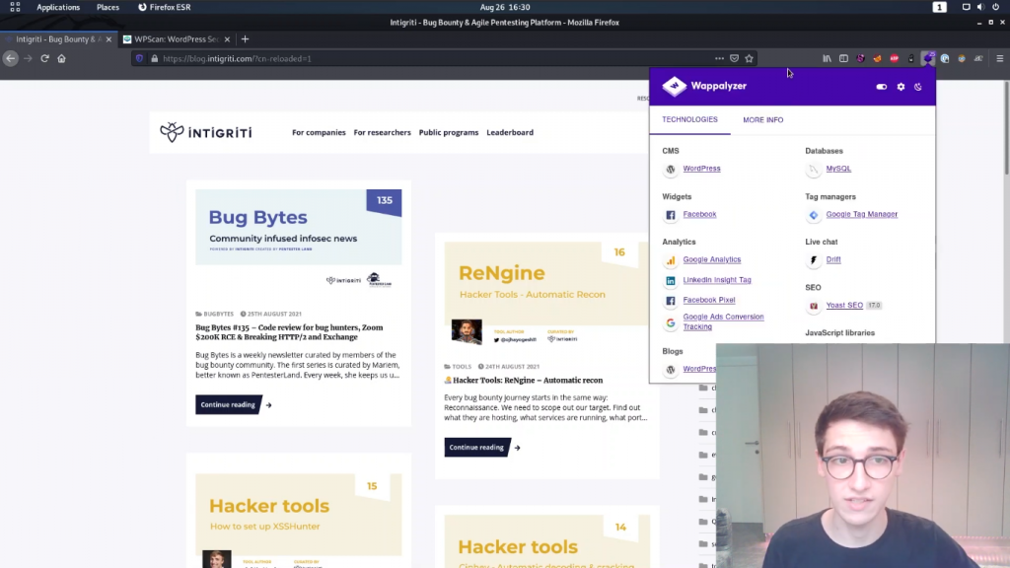This screenshot has width=1010, height=568.
Task: Open the Facebook Pixel link
Action: coord(708,300)
